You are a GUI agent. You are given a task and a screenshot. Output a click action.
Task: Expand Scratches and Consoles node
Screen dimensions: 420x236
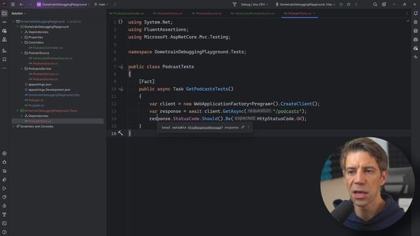(x=14, y=127)
